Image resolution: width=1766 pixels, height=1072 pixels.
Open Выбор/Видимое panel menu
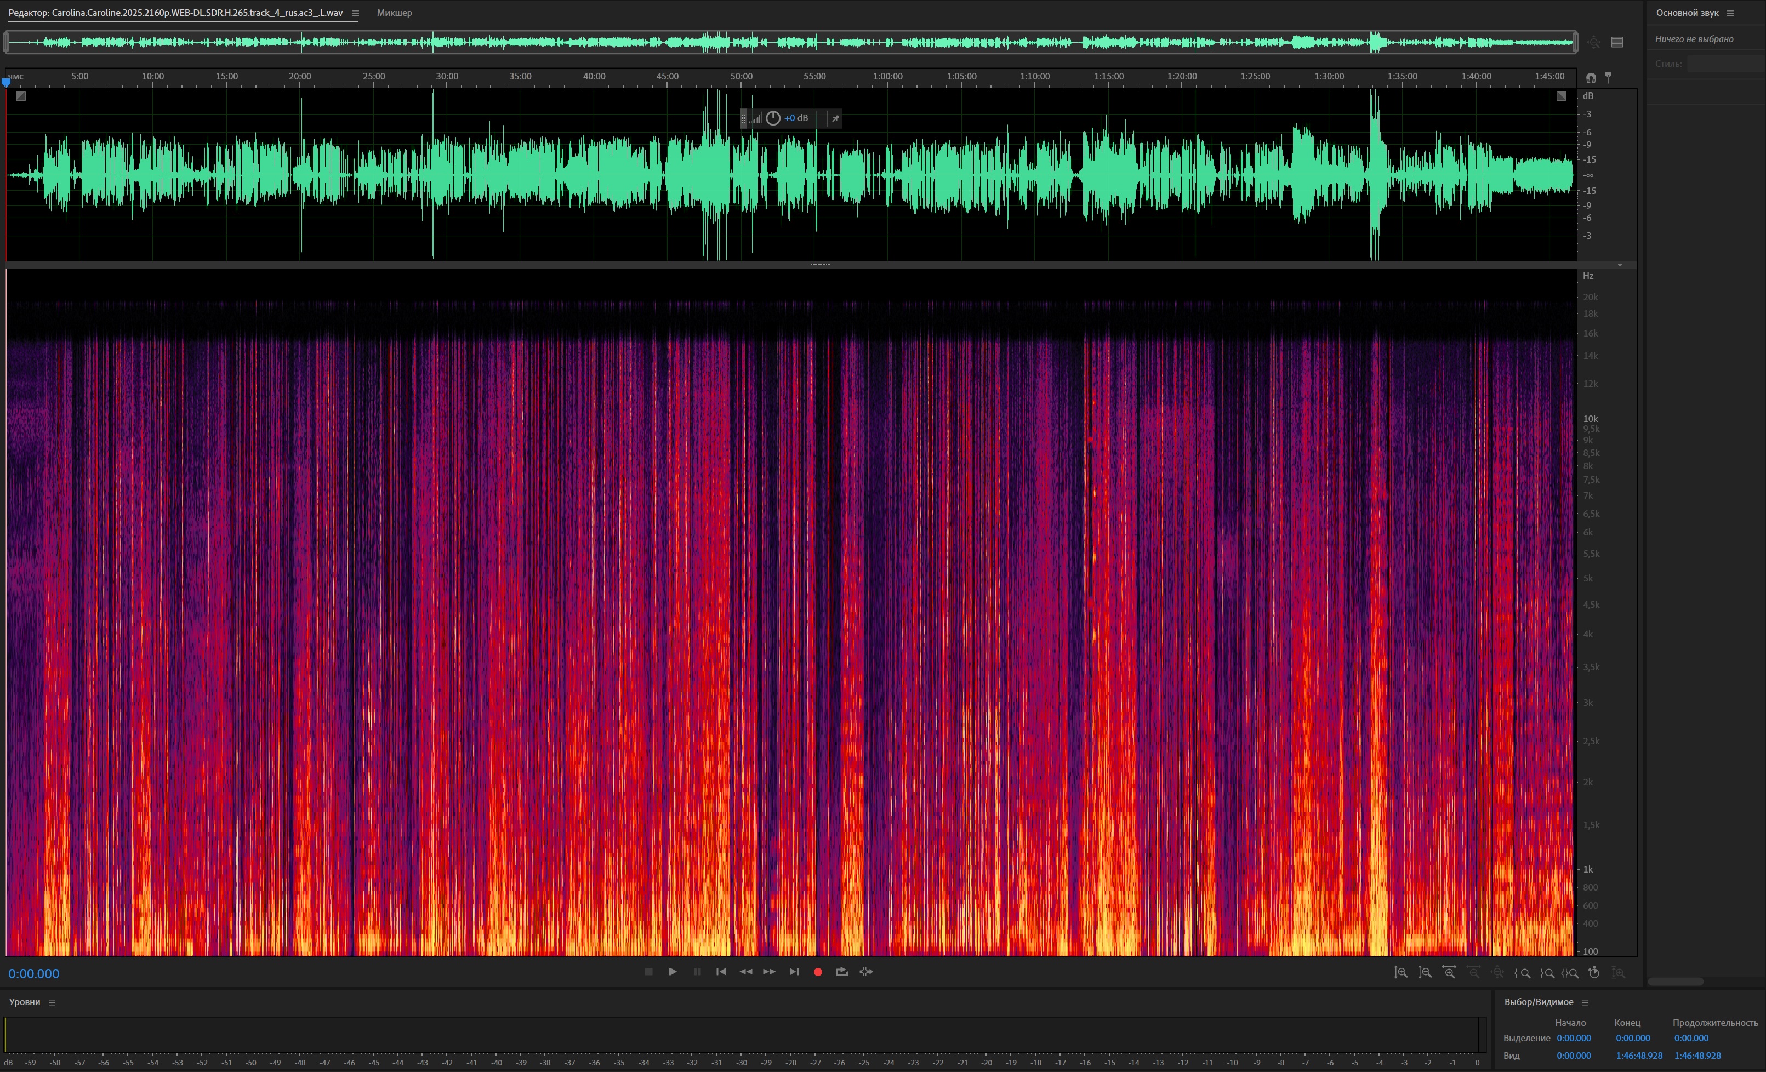[1585, 1002]
